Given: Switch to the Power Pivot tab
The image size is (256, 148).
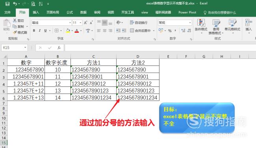Looking at the screenshot, I should coord(187,12).
